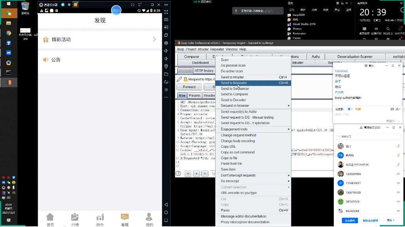405x227 pixels.
Task: Click emulator volume up icon
Action: click(x=166, y=51)
